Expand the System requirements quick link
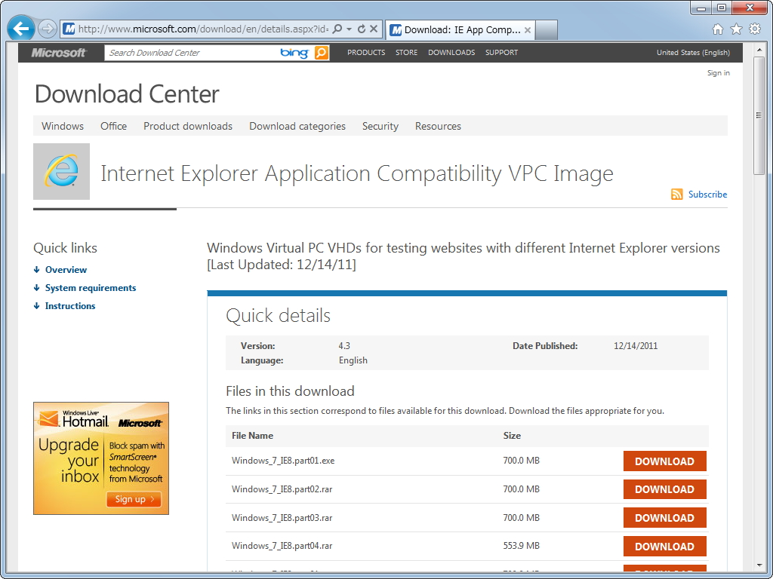The width and height of the screenshot is (773, 579). [90, 287]
